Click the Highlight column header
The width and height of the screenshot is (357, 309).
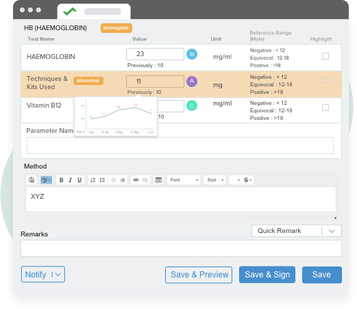pos(321,39)
